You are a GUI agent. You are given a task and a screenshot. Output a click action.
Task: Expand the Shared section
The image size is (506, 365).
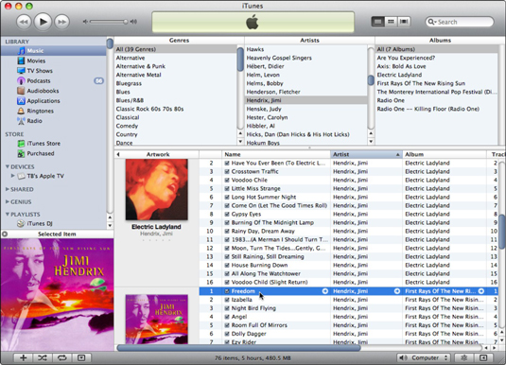tap(8, 189)
